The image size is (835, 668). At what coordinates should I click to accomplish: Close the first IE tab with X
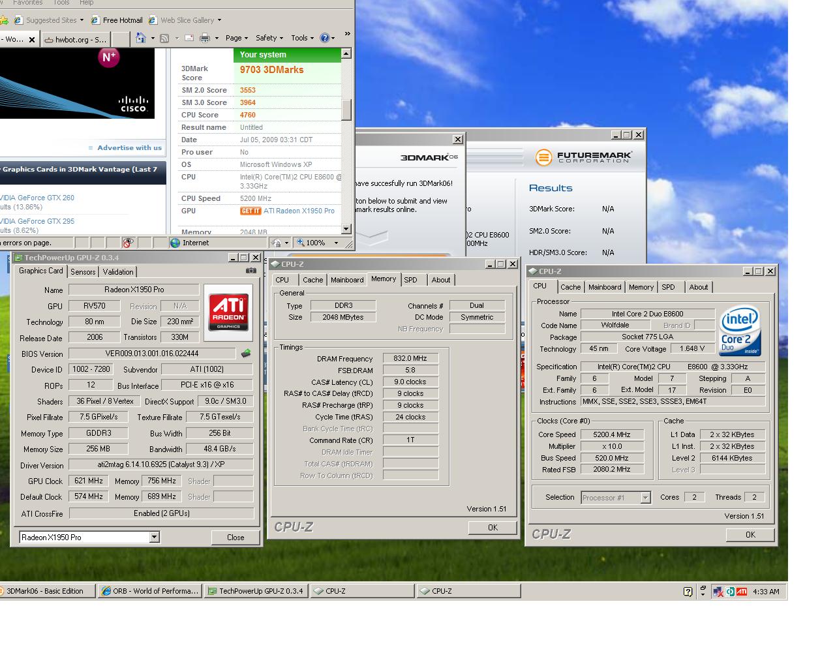[x=32, y=40]
